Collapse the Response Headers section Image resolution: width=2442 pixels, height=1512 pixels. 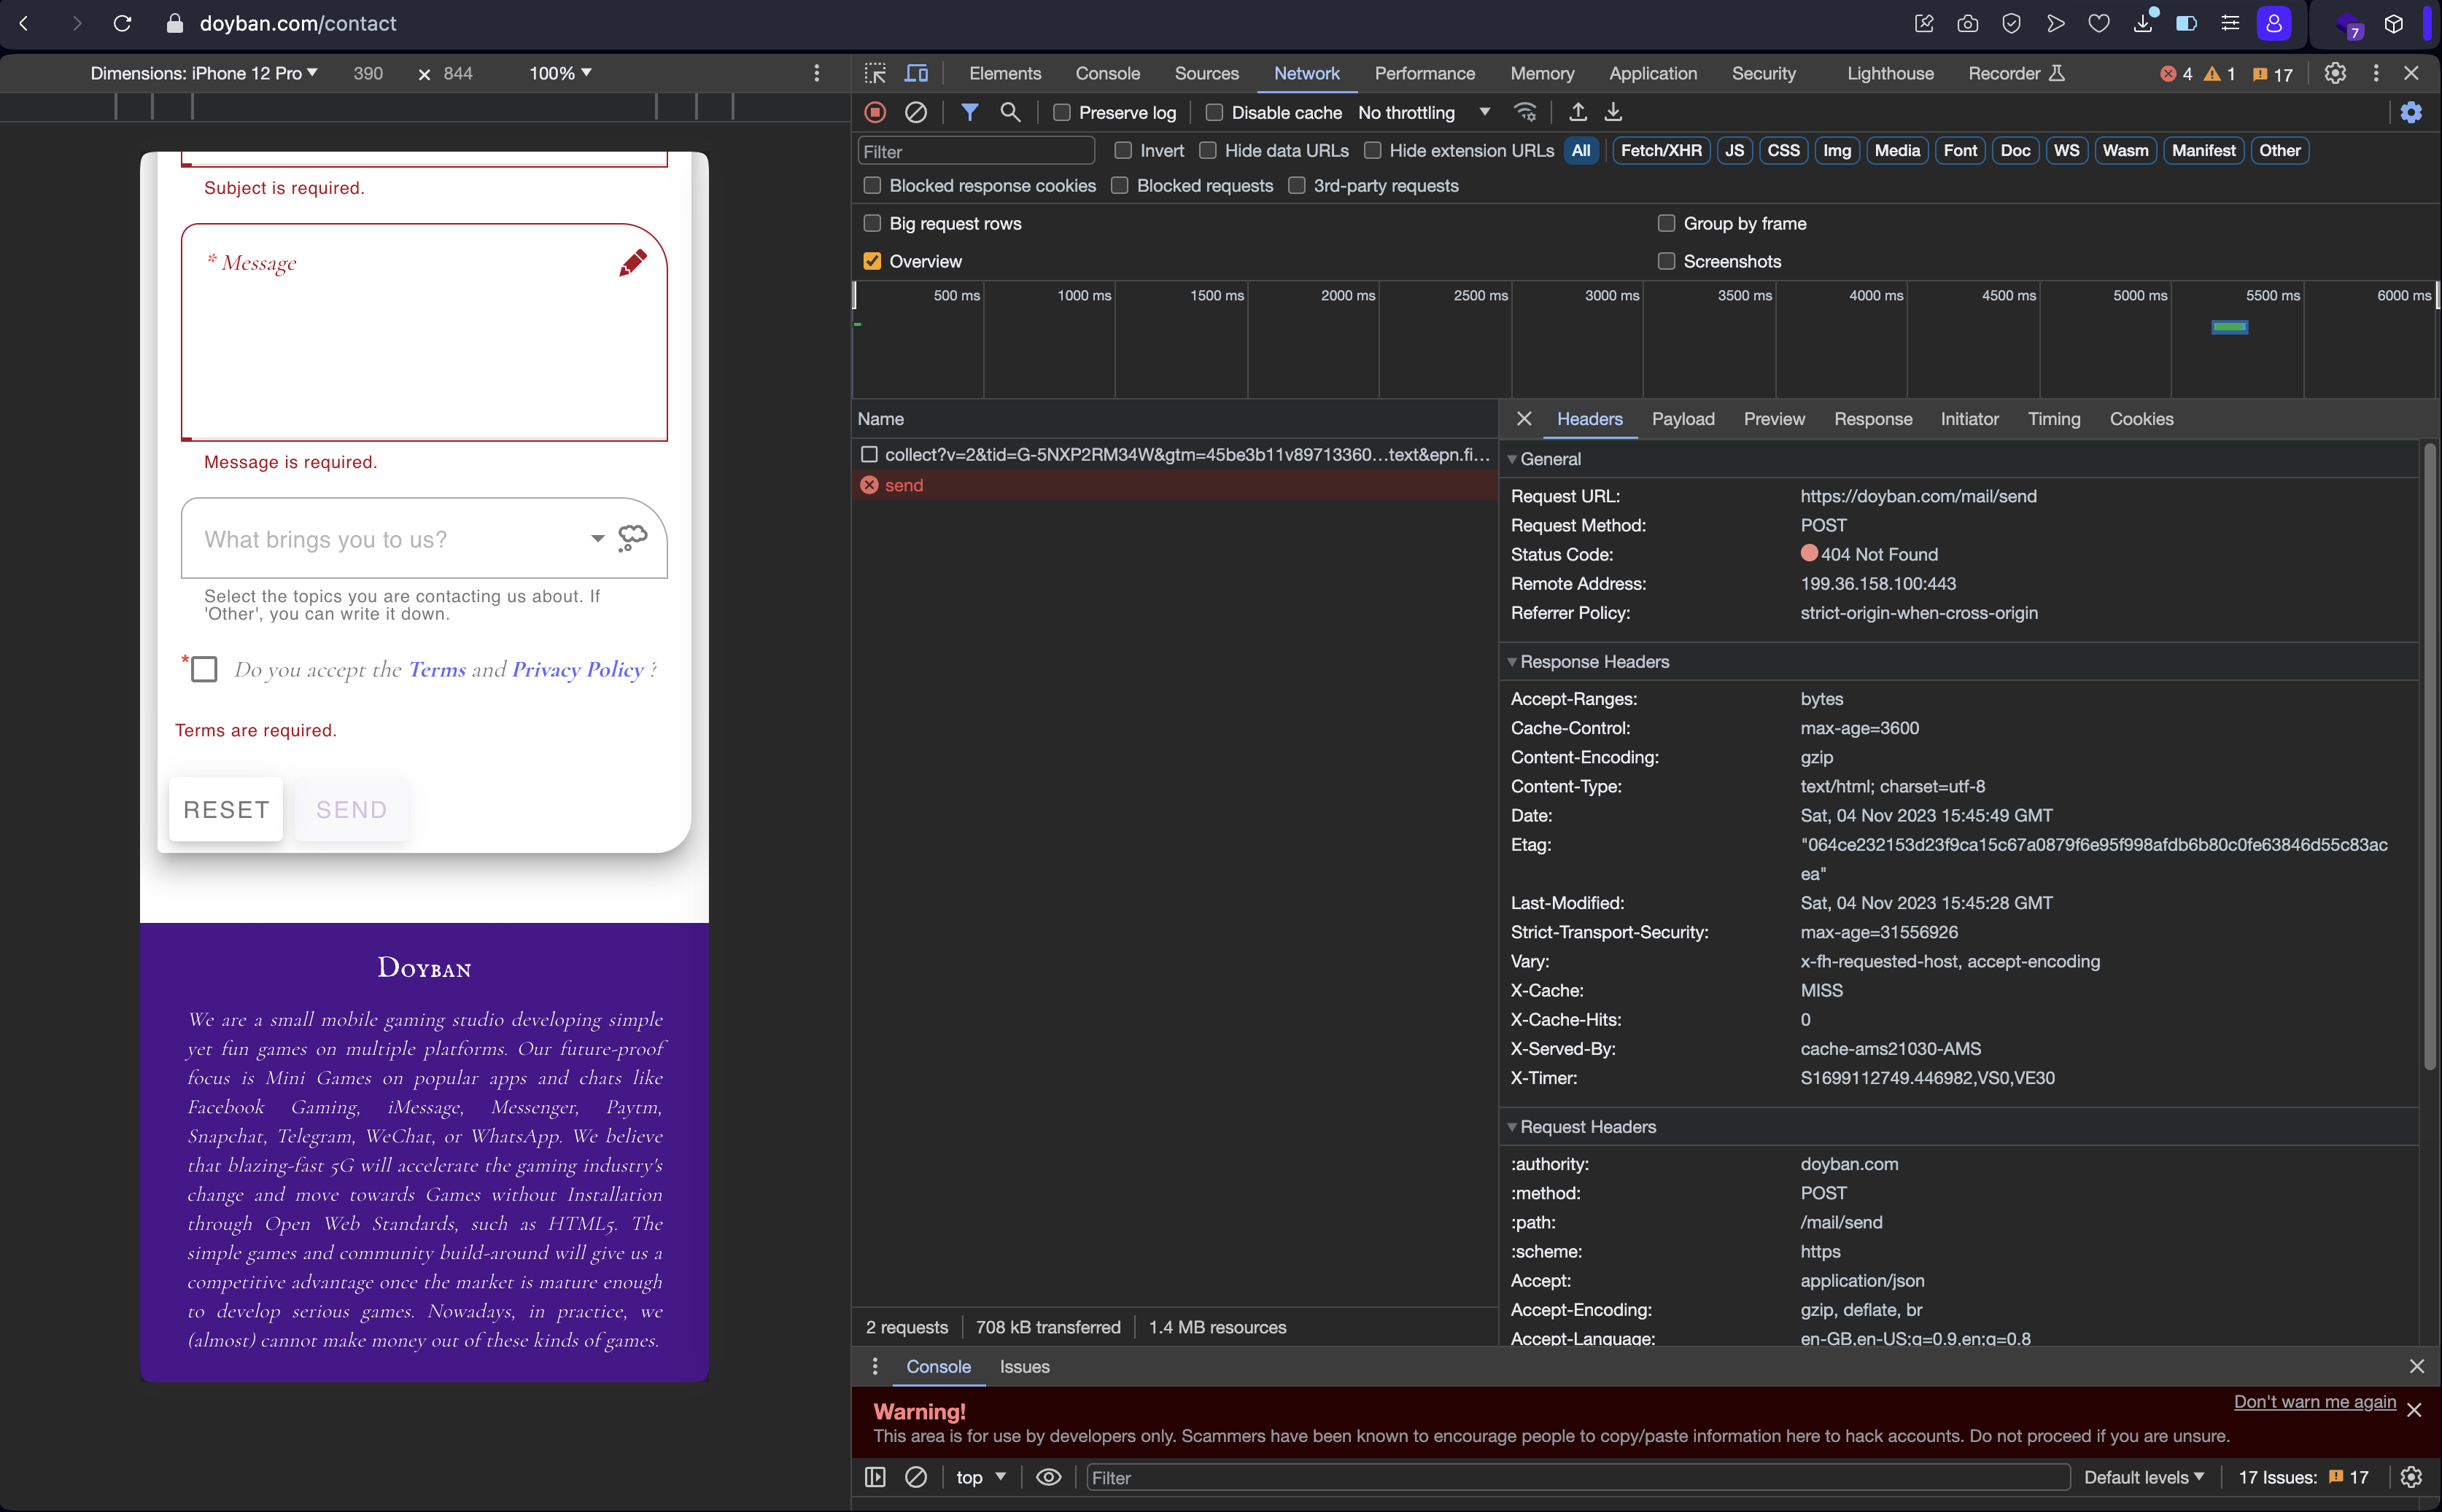(1511, 661)
